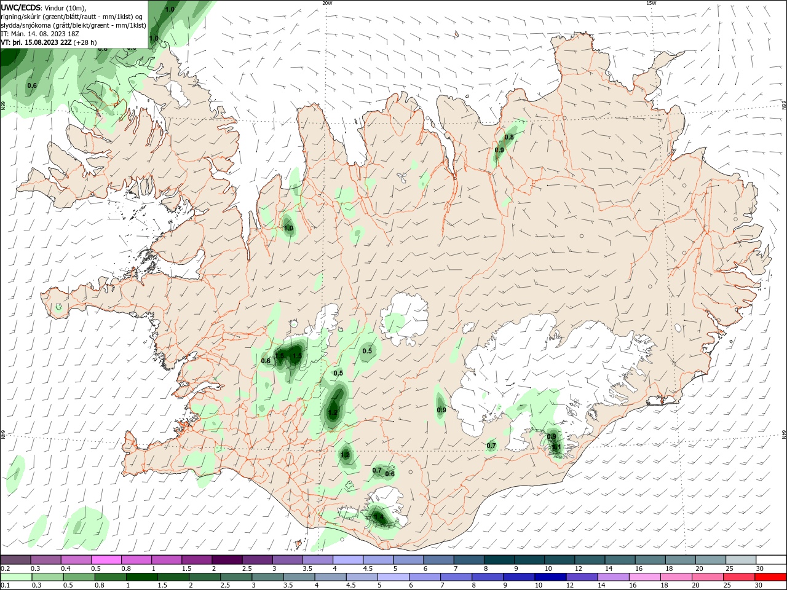Pick the navy blue 10 swatch, lower legend
Image resolution: width=787 pixels, height=590 pixels.
[550, 577]
